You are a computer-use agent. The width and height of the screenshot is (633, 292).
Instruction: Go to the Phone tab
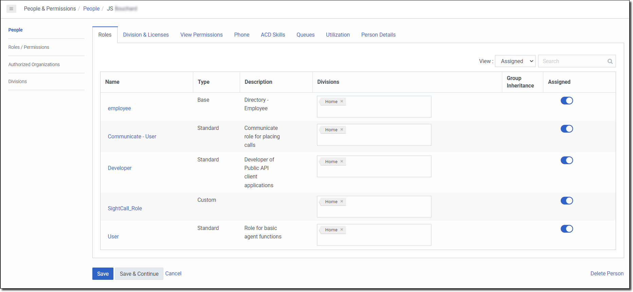point(242,35)
